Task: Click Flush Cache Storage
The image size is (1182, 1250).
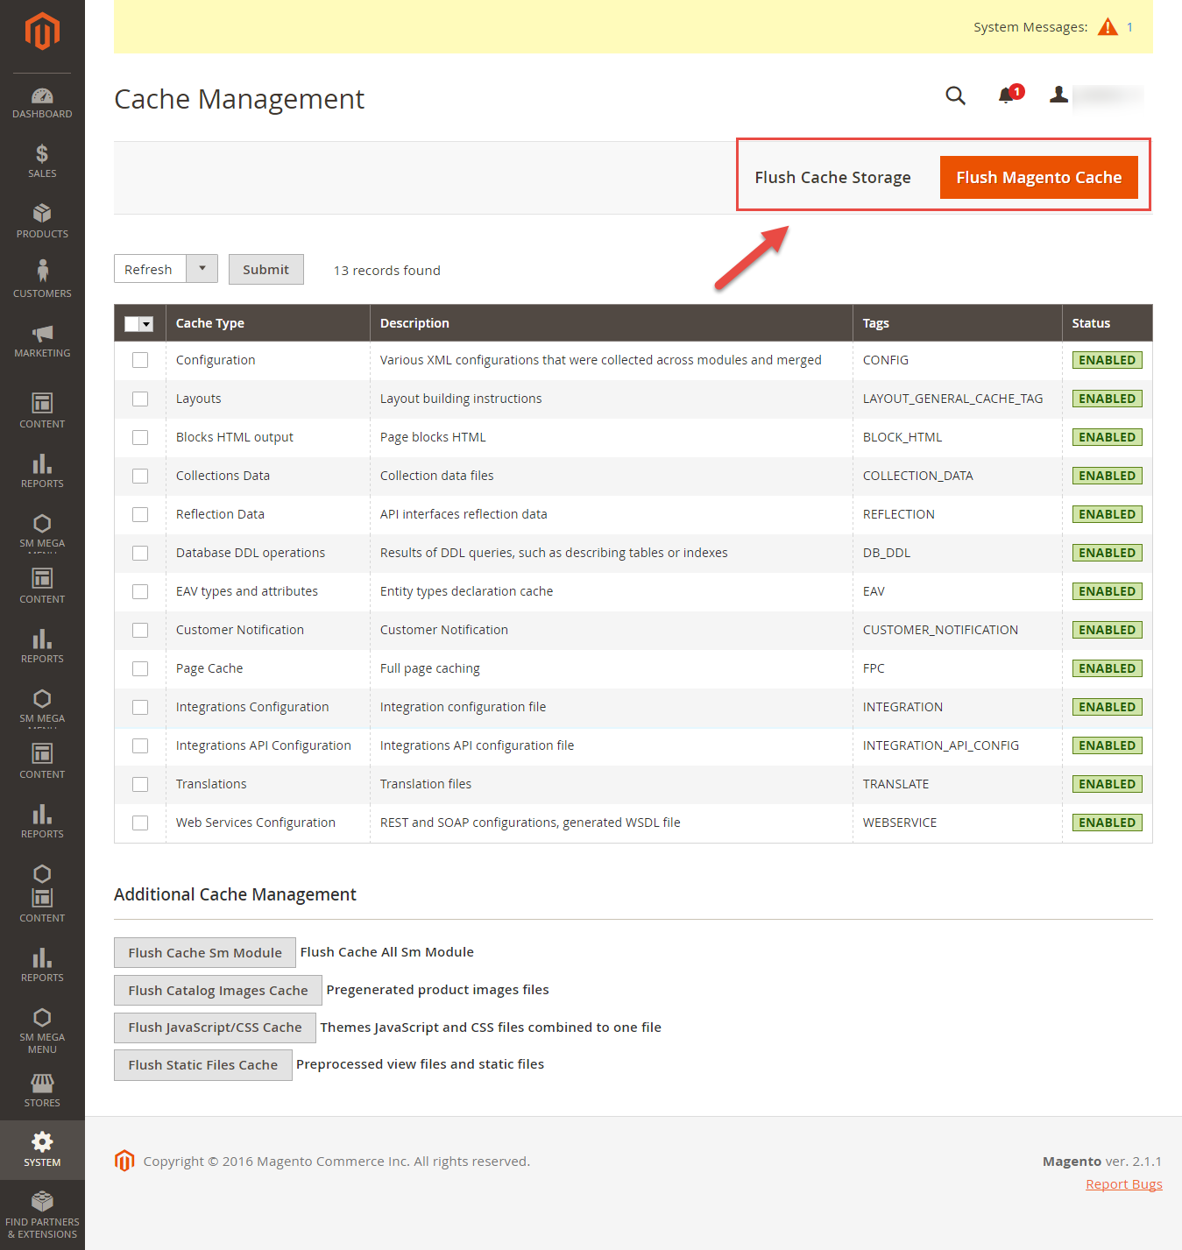Action: (832, 177)
